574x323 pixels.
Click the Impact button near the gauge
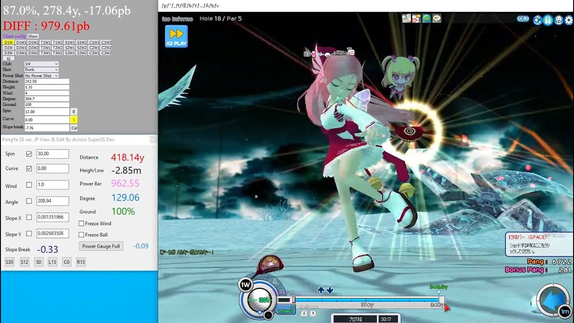(285, 311)
